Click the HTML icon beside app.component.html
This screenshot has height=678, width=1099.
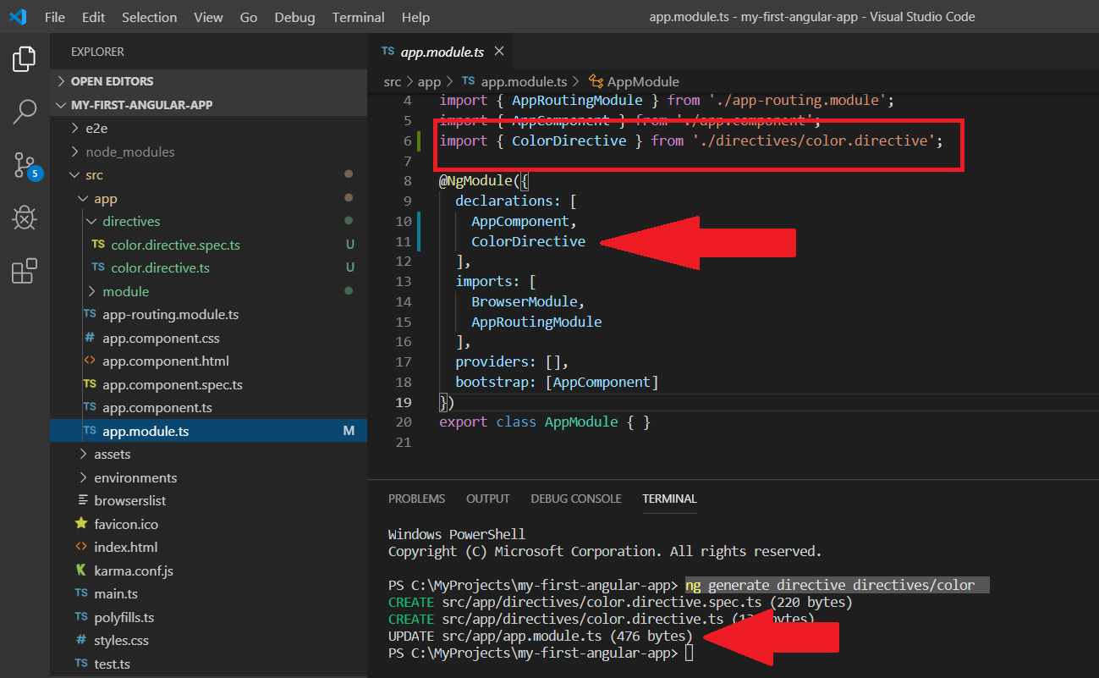(x=89, y=361)
